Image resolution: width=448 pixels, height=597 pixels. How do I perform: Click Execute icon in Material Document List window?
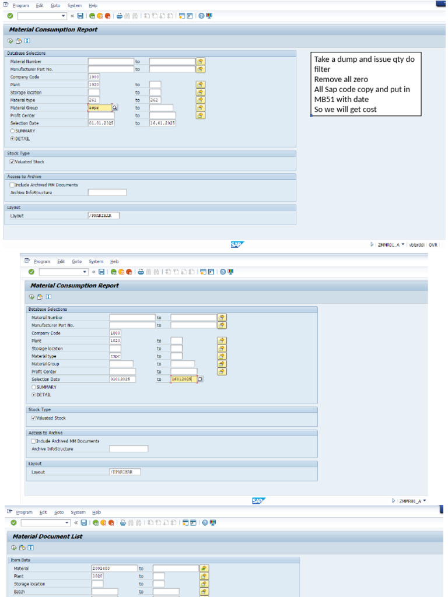[14, 548]
